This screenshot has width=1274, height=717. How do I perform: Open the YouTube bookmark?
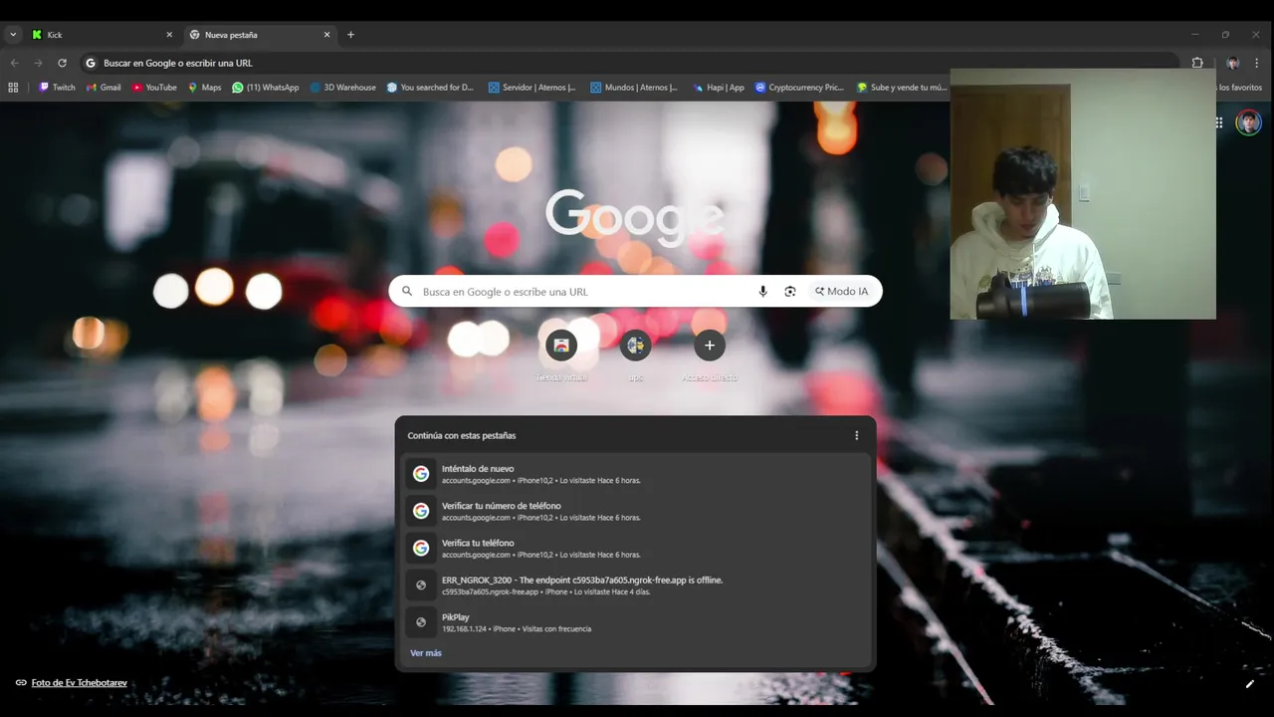(154, 88)
